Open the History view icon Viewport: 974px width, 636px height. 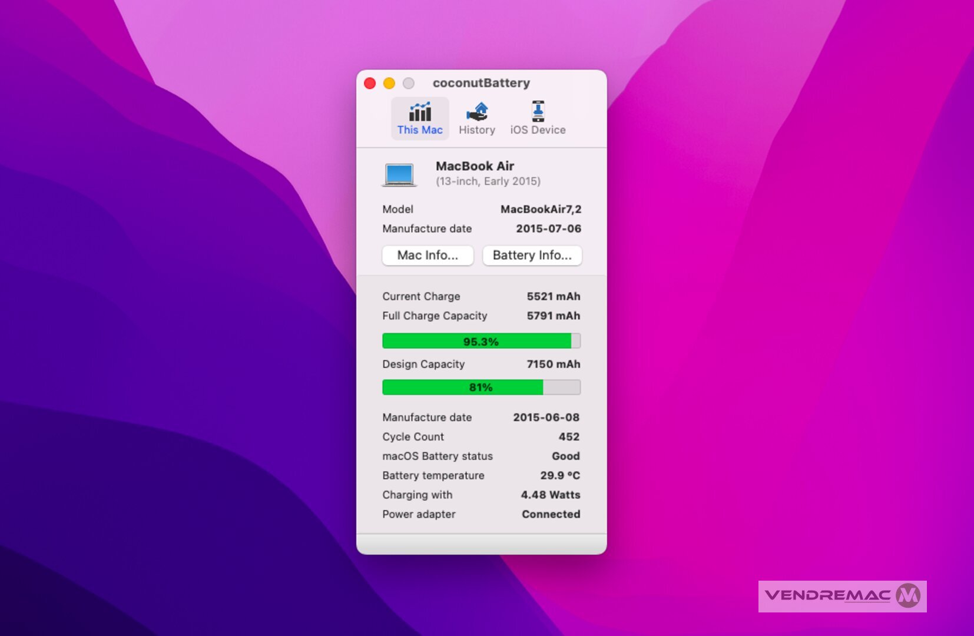click(477, 112)
